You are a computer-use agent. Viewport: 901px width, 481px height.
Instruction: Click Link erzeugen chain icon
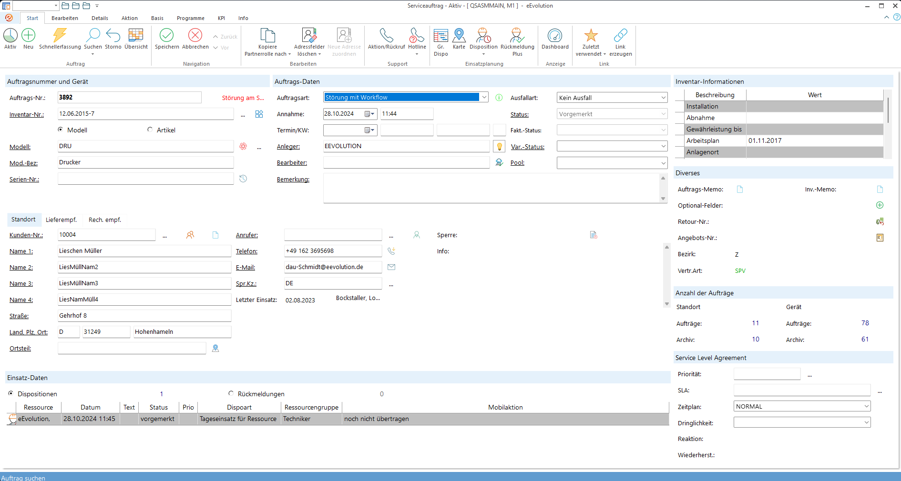620,35
